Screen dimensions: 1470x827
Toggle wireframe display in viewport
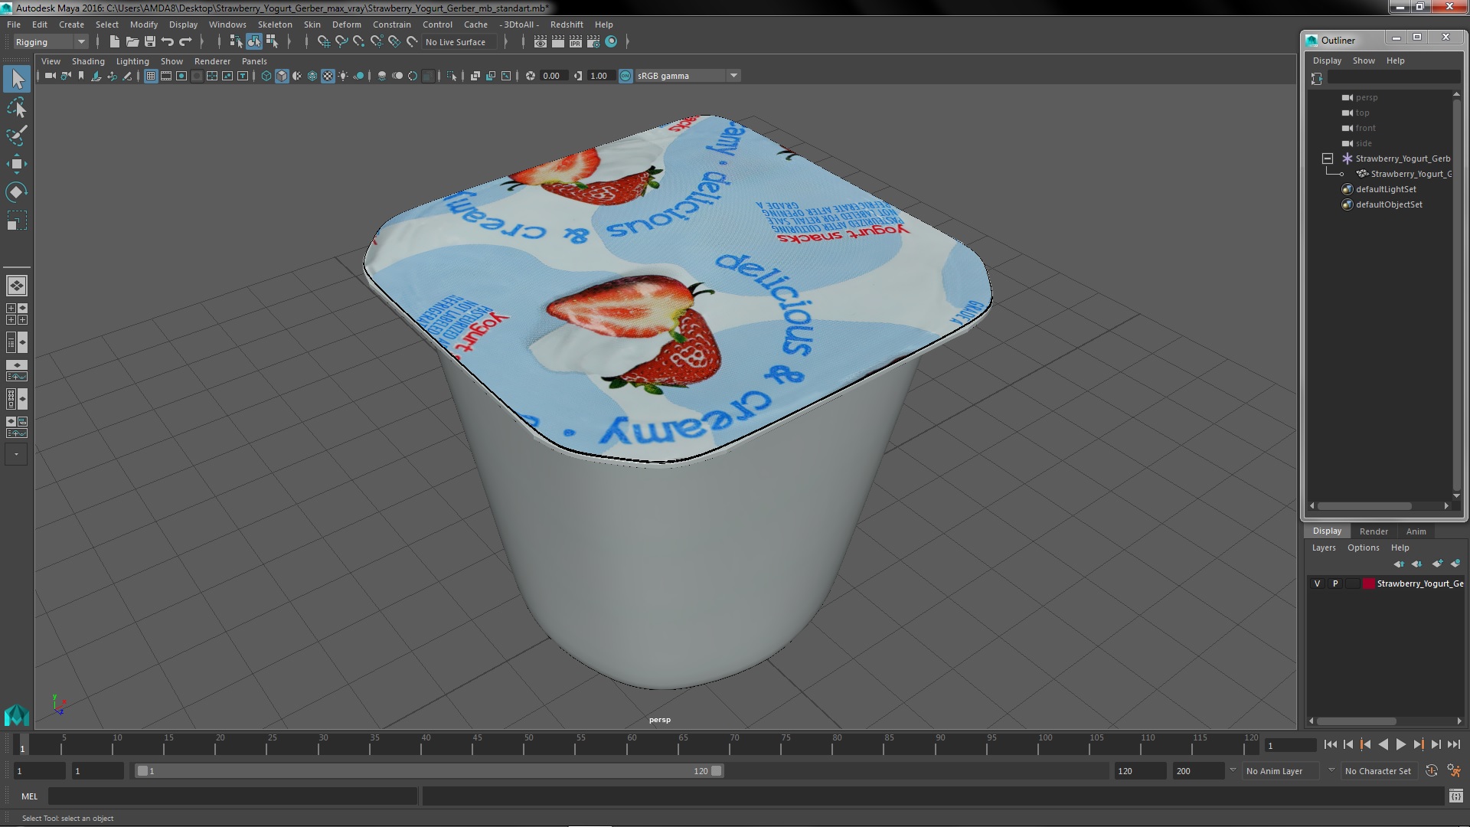tap(266, 76)
